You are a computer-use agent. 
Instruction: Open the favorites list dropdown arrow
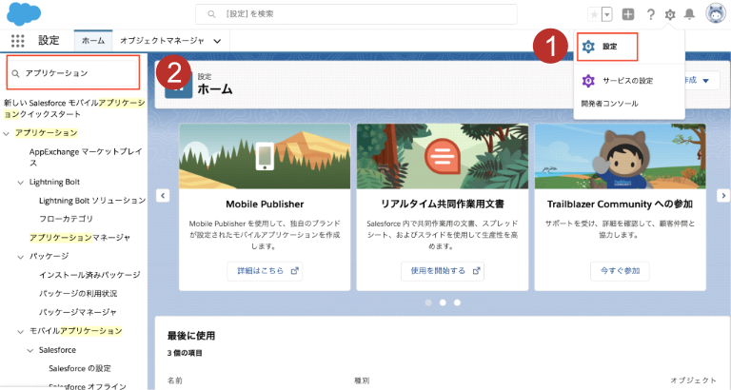606,14
